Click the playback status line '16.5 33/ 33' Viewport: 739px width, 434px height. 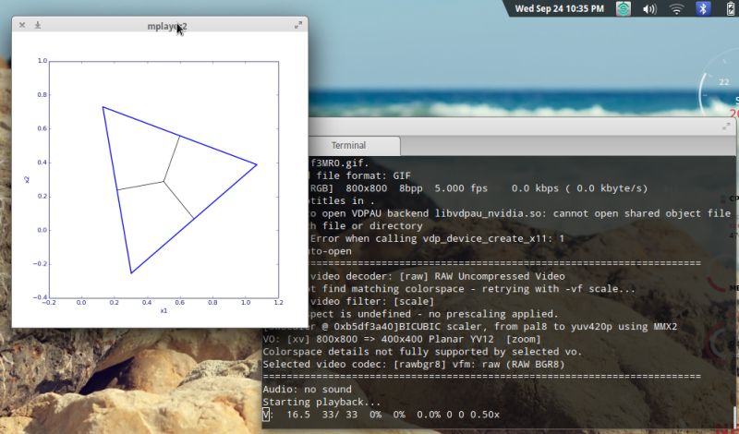(x=381, y=415)
